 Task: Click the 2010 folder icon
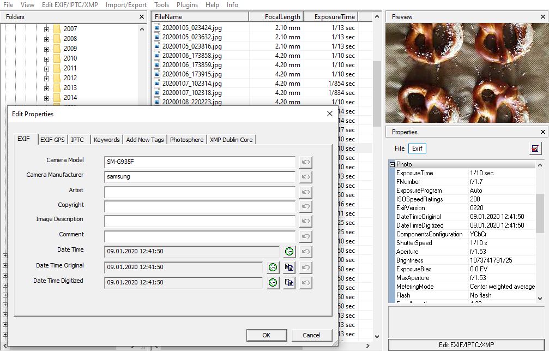coord(57,58)
